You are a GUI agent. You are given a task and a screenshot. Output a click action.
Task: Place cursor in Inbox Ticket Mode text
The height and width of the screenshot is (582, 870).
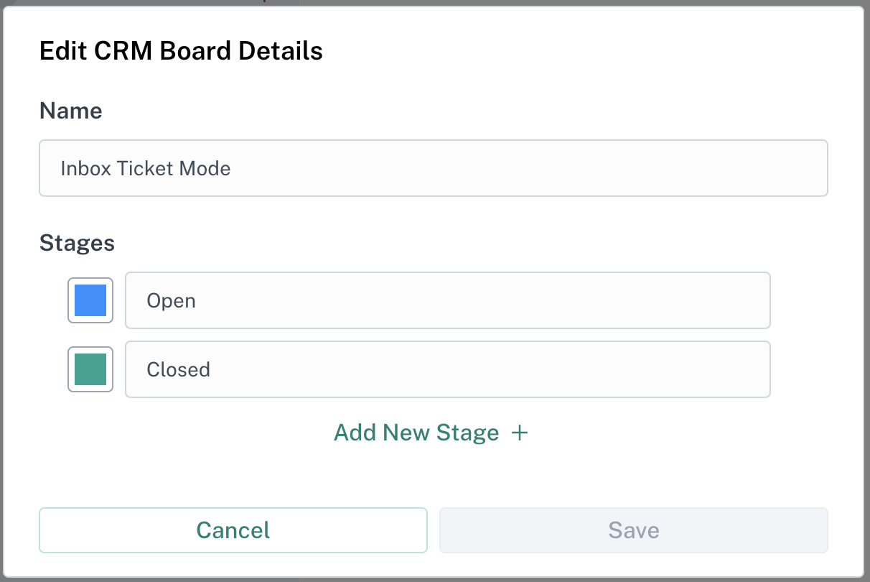point(146,169)
